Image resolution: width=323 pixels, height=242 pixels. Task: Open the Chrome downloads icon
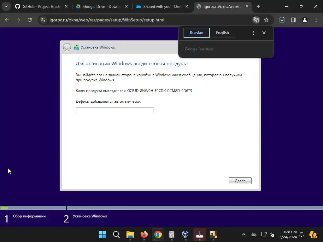(282, 20)
